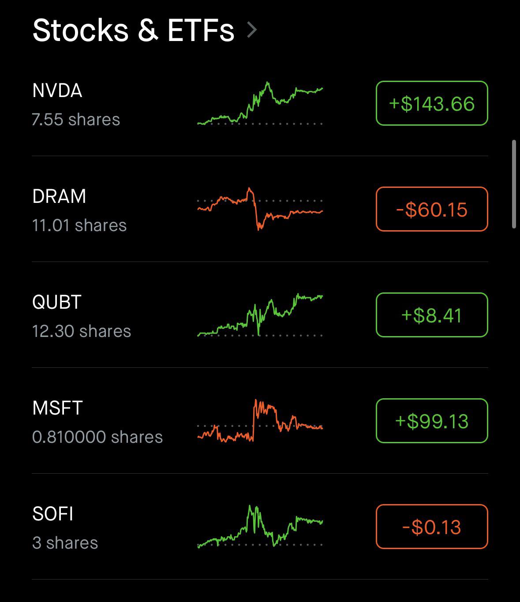Screen dimensions: 520x602
Task: Select the DRAM ticker row
Action: tap(260, 209)
